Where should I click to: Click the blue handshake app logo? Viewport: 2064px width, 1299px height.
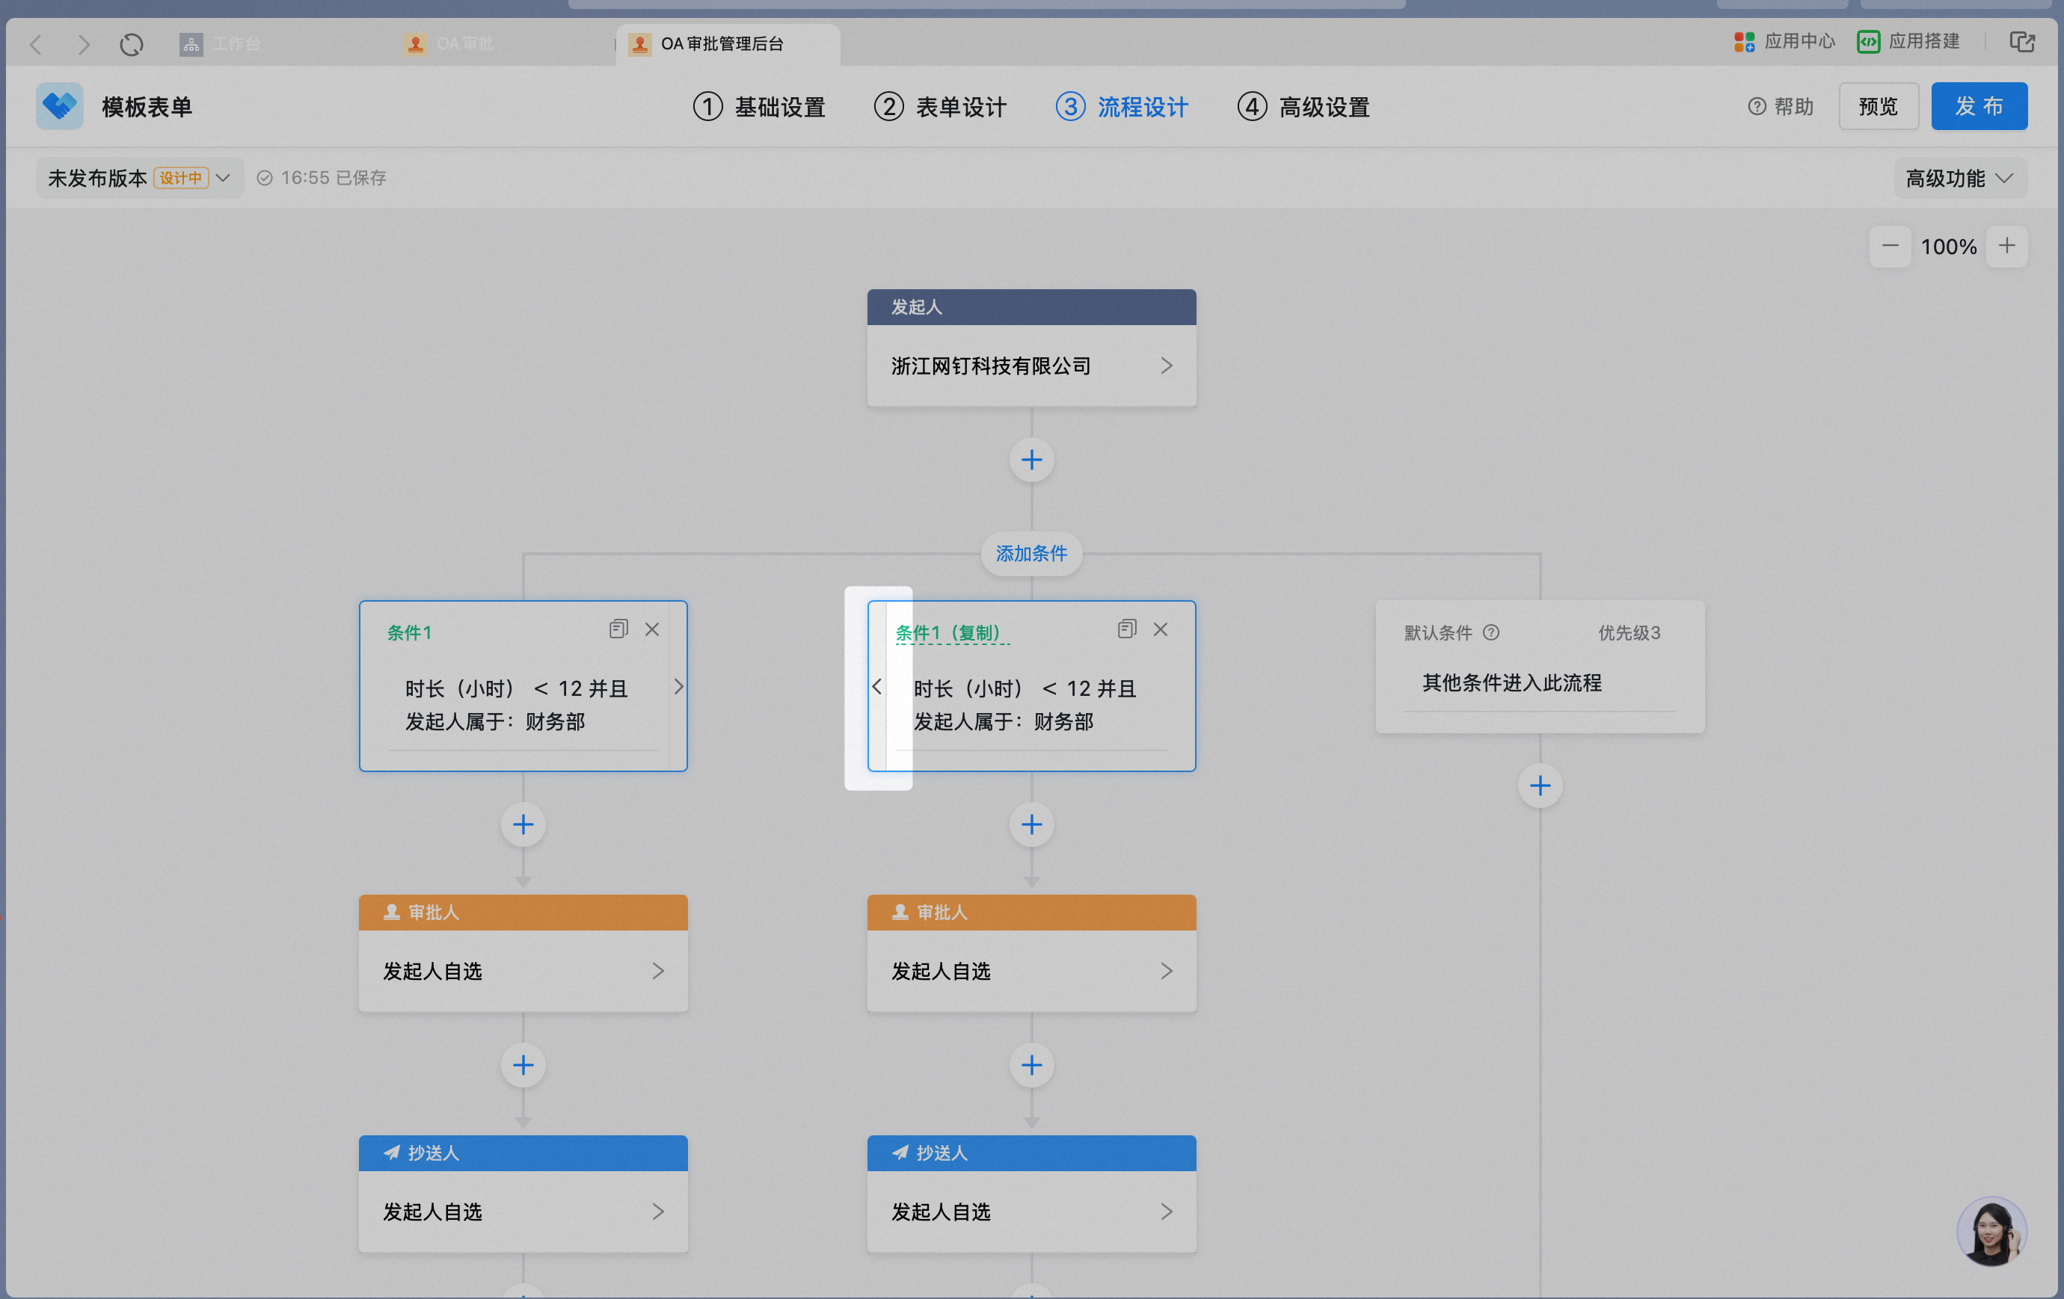pyautogui.click(x=59, y=106)
